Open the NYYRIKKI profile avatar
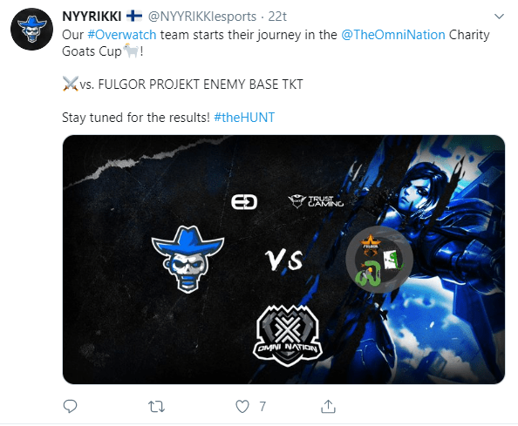This screenshot has width=518, height=426. click(x=31, y=30)
